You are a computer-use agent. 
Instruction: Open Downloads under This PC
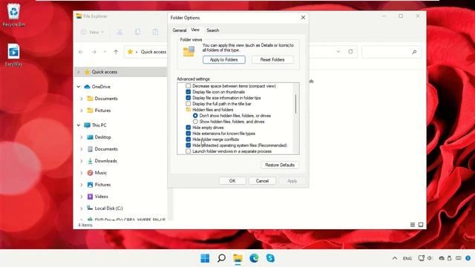click(x=105, y=161)
